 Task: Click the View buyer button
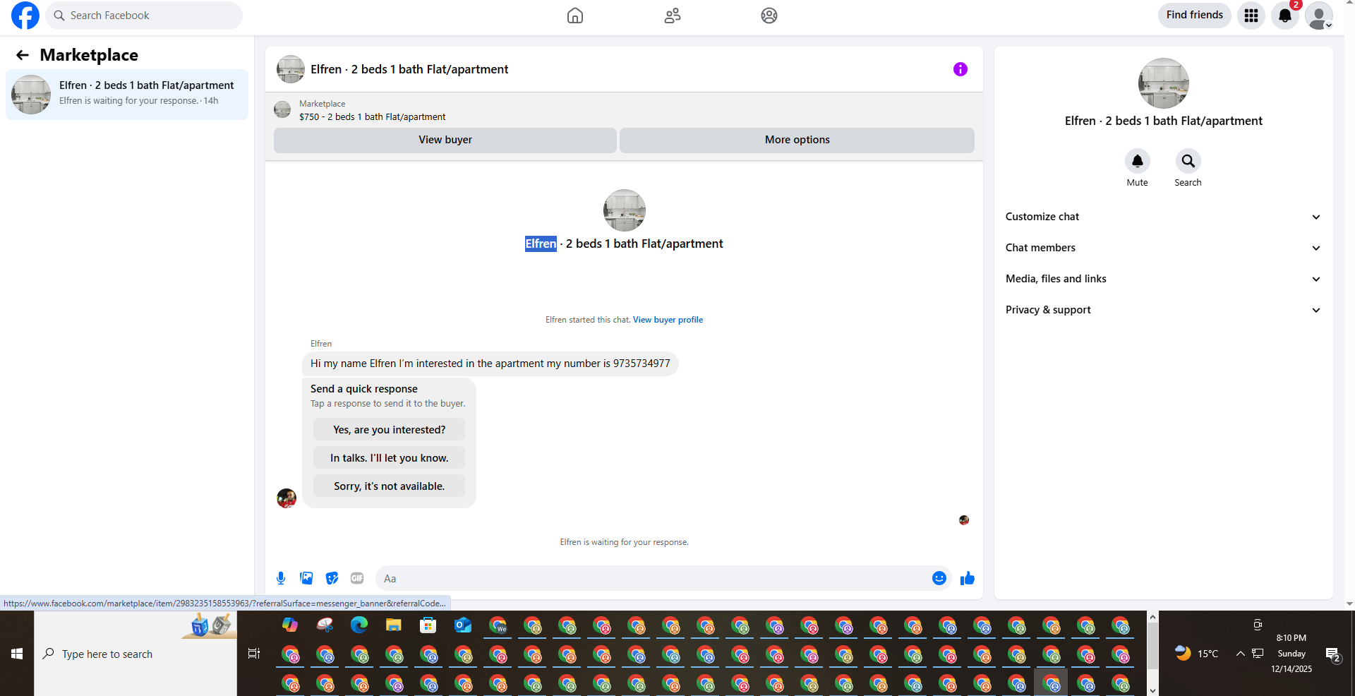[x=445, y=140]
